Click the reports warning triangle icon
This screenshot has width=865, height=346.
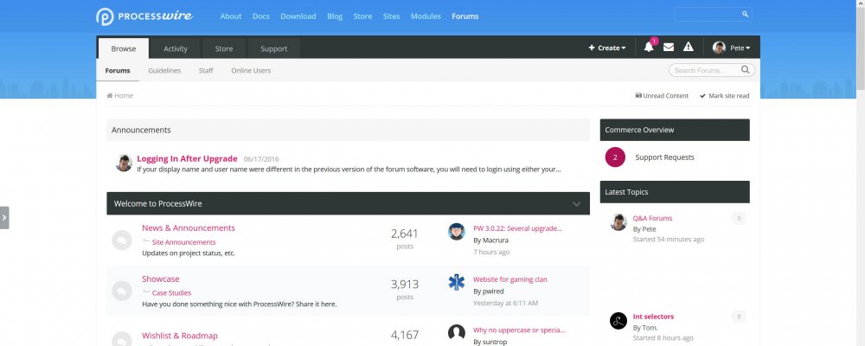point(689,48)
